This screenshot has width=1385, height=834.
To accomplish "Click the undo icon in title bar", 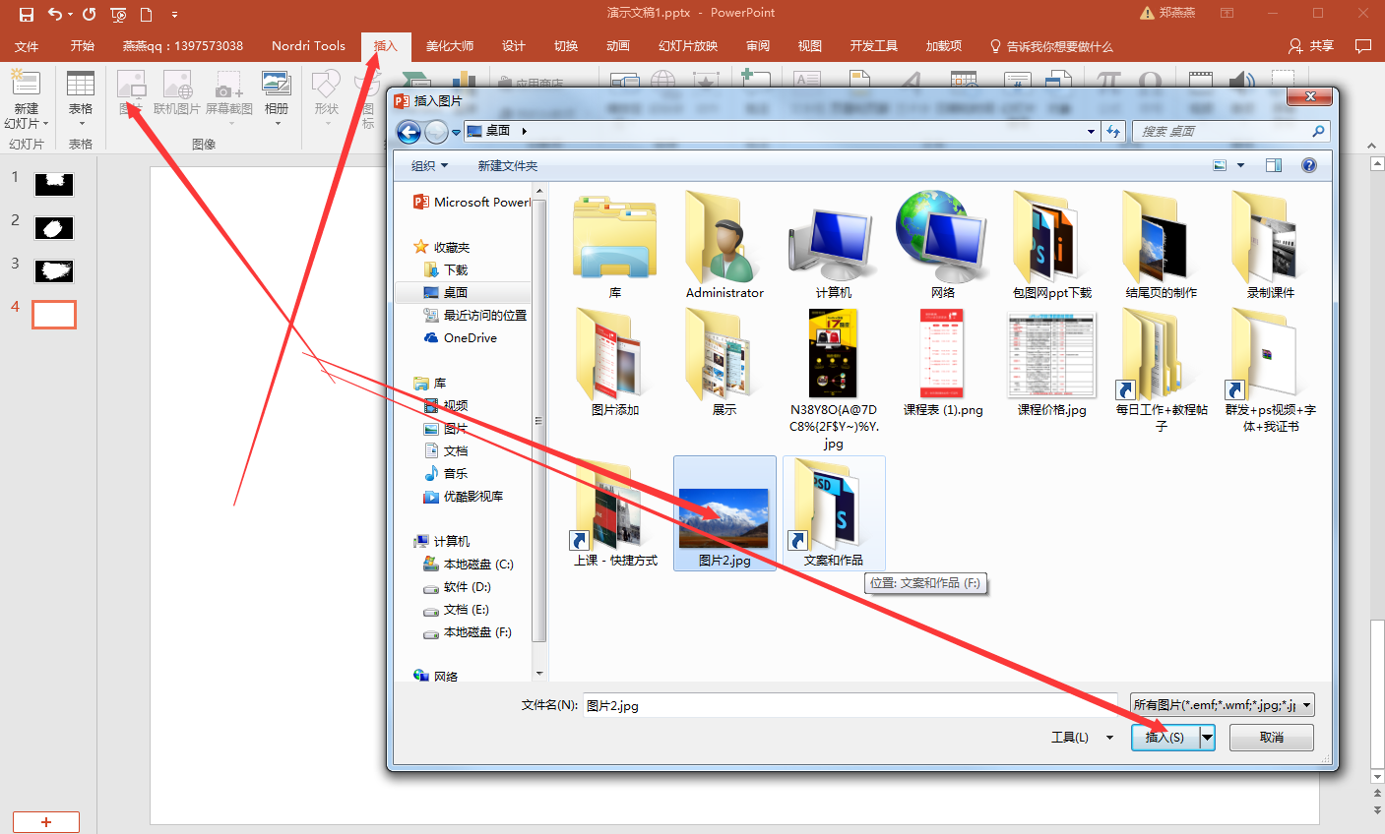I will 55,14.
